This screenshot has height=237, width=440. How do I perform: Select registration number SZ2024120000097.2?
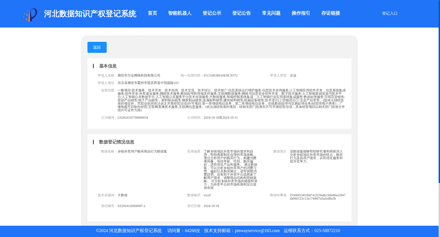131,206
